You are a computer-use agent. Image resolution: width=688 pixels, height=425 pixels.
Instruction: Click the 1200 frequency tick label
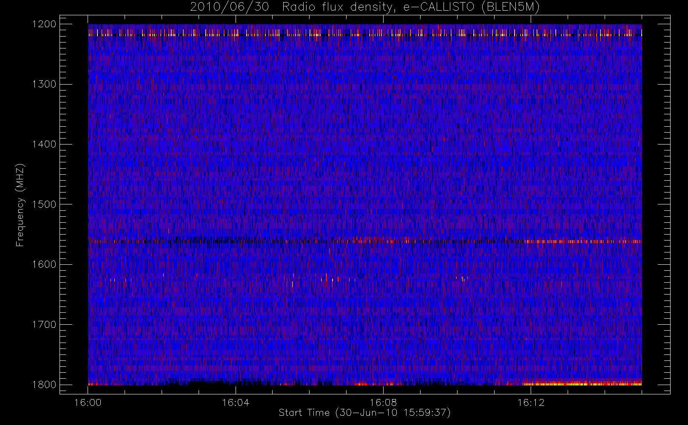(x=44, y=24)
